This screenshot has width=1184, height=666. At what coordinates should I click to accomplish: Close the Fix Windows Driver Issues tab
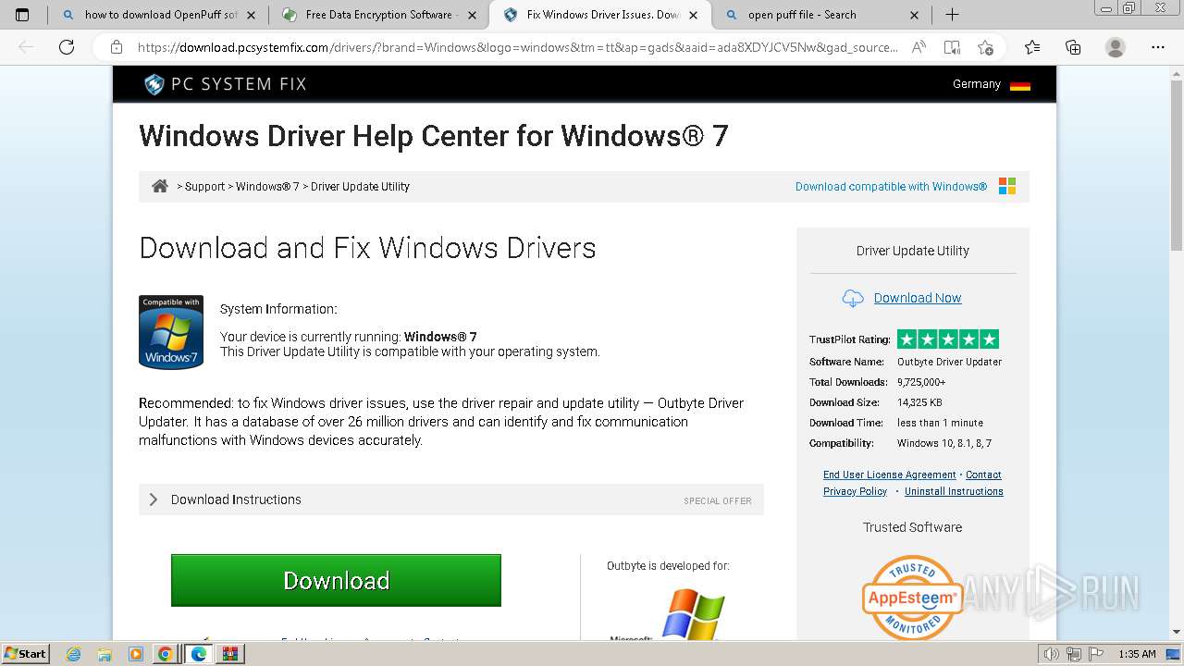[694, 15]
